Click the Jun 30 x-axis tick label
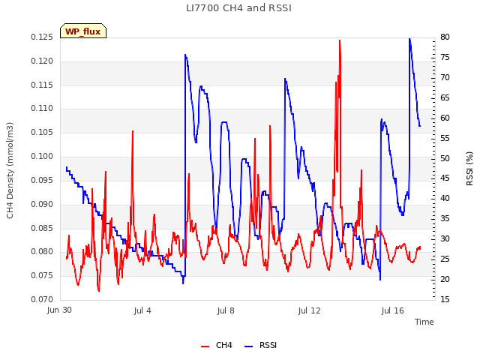Viewport: 480px width, 360px height. (59, 310)
